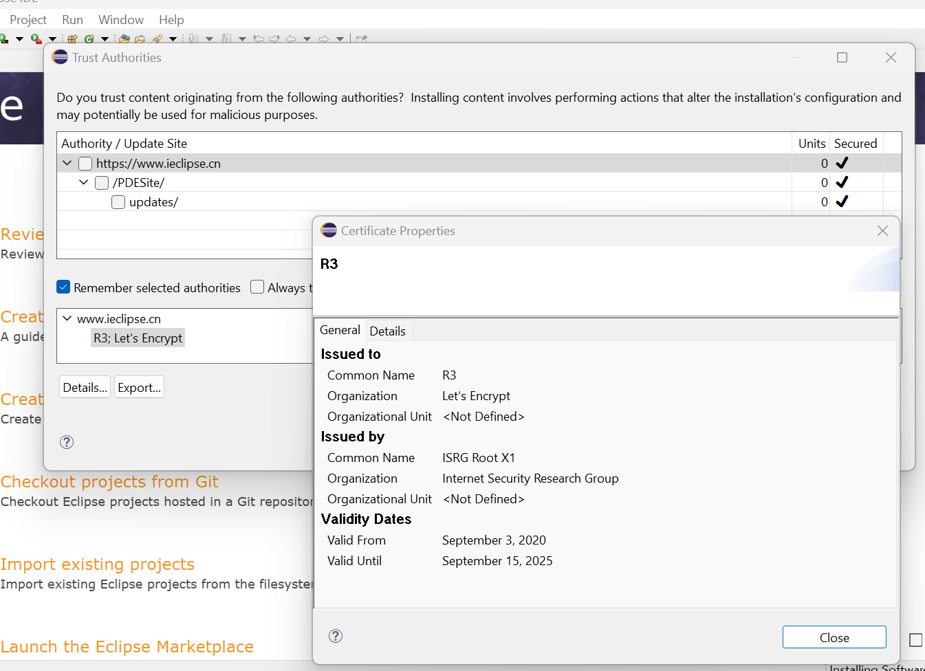The height and width of the screenshot is (671, 925).
Task: Click the Secured column header
Action: click(856, 143)
